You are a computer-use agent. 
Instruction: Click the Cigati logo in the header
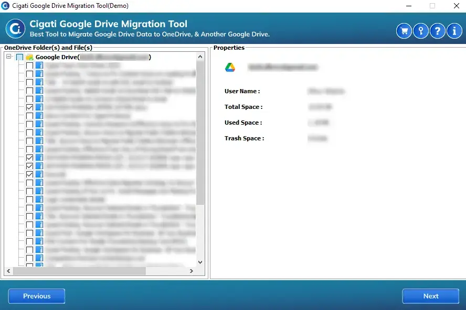tap(15, 29)
